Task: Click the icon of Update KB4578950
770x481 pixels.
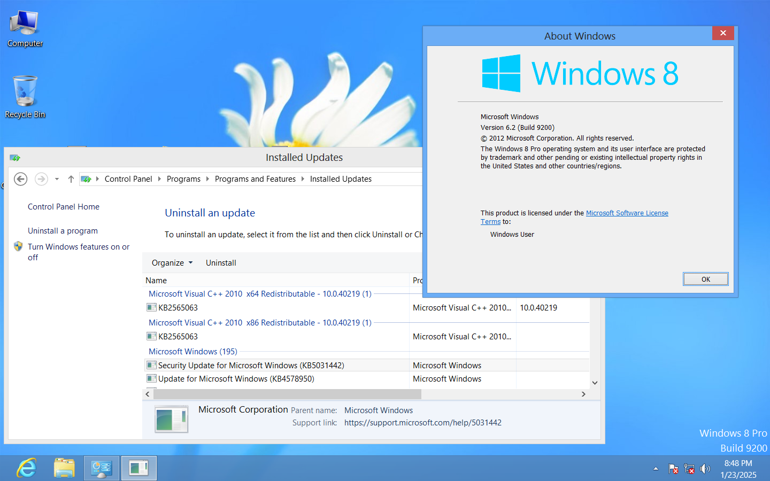Action: [151, 378]
